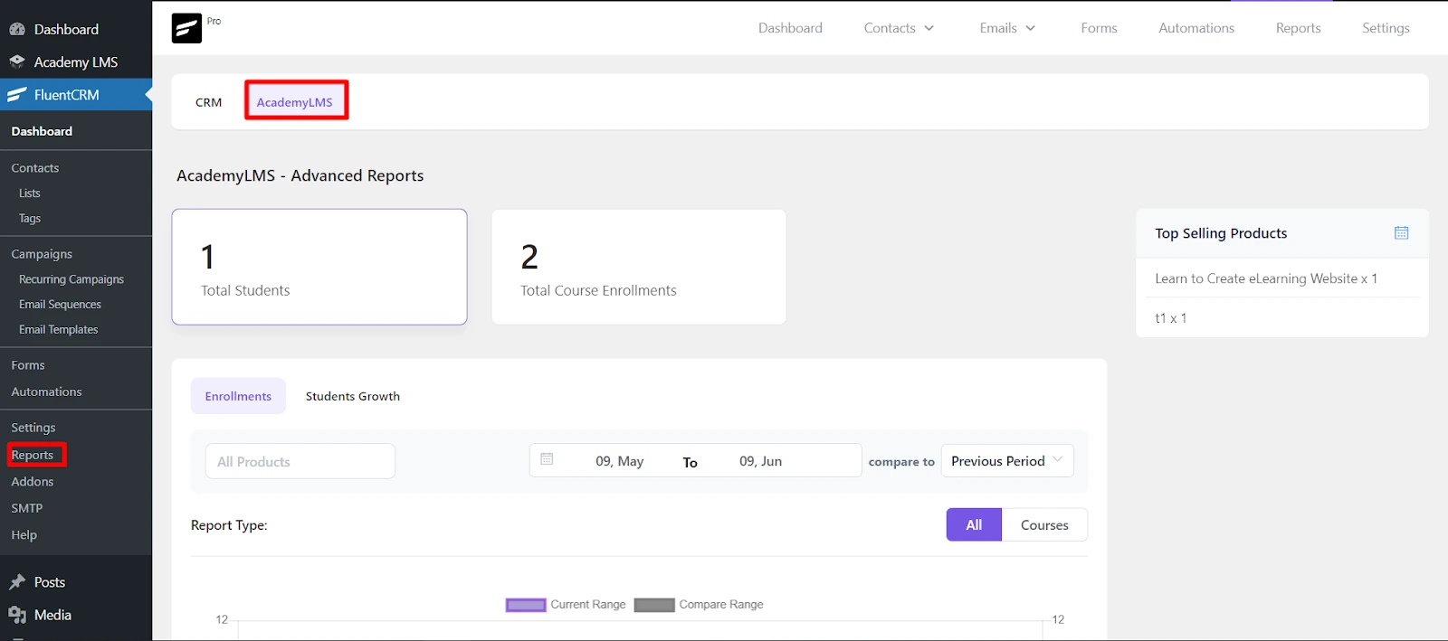Switch to the AcademyLMS reports tab

click(x=294, y=102)
